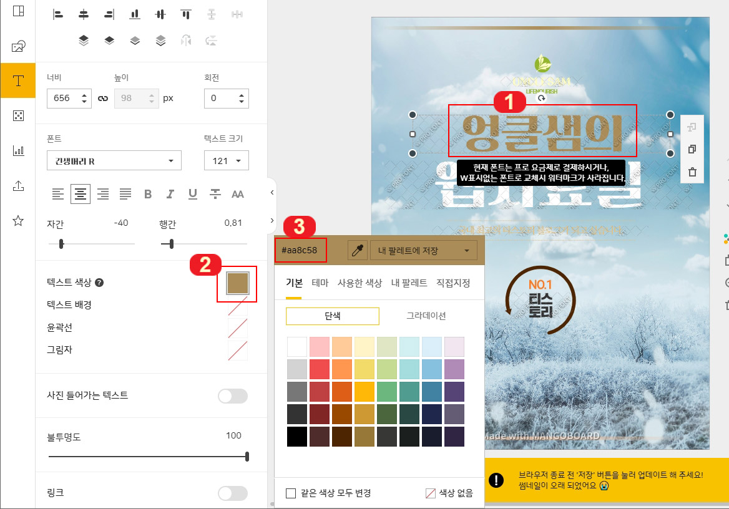This screenshot has height=509, width=729.
Task: Open the 긴생머리 R font dropdown
Action: 114,160
